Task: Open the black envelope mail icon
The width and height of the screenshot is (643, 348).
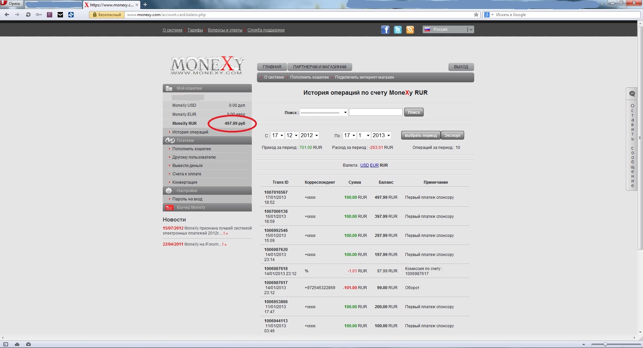Action: (x=60, y=15)
